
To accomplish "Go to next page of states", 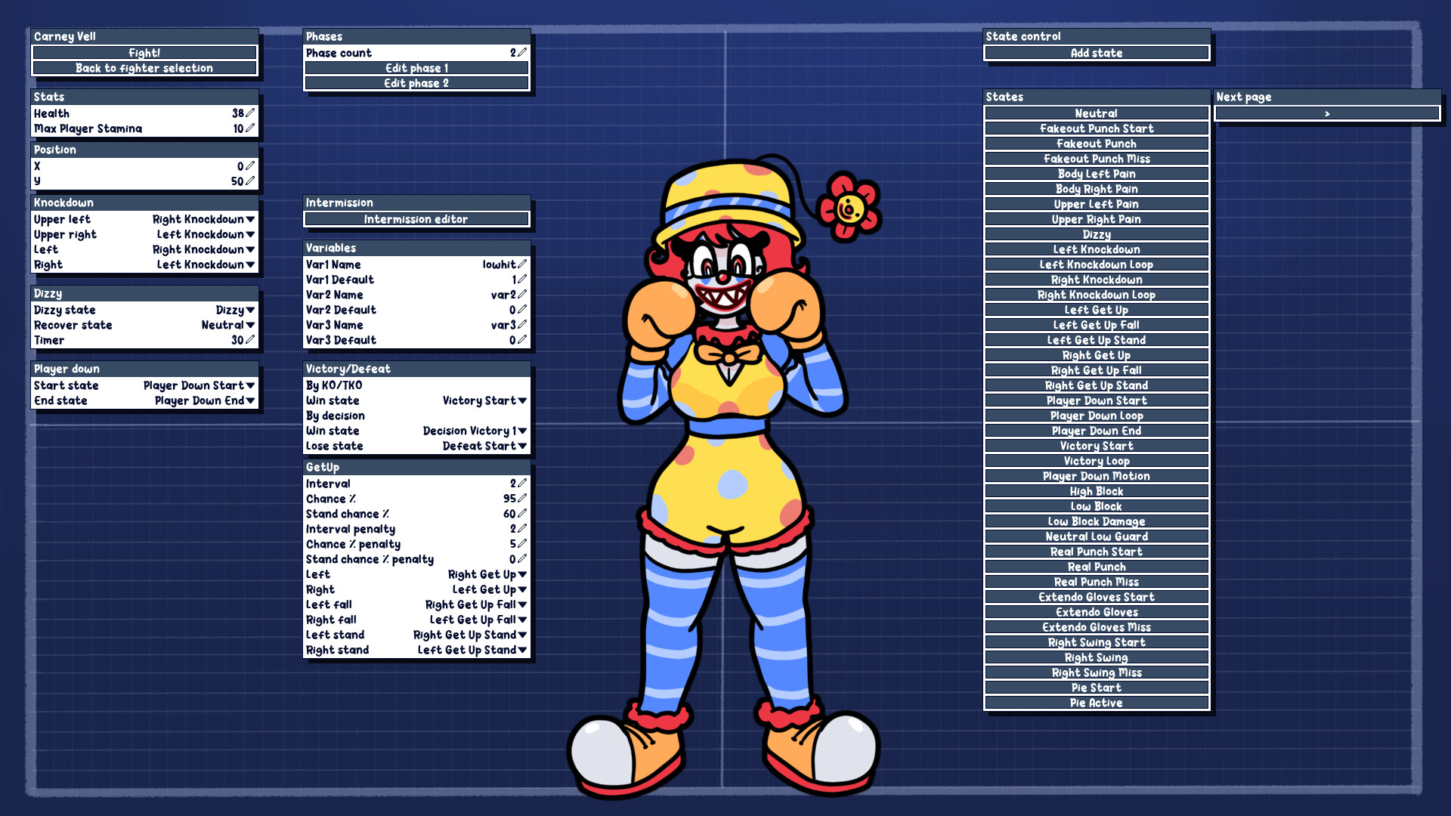I will click(1326, 113).
